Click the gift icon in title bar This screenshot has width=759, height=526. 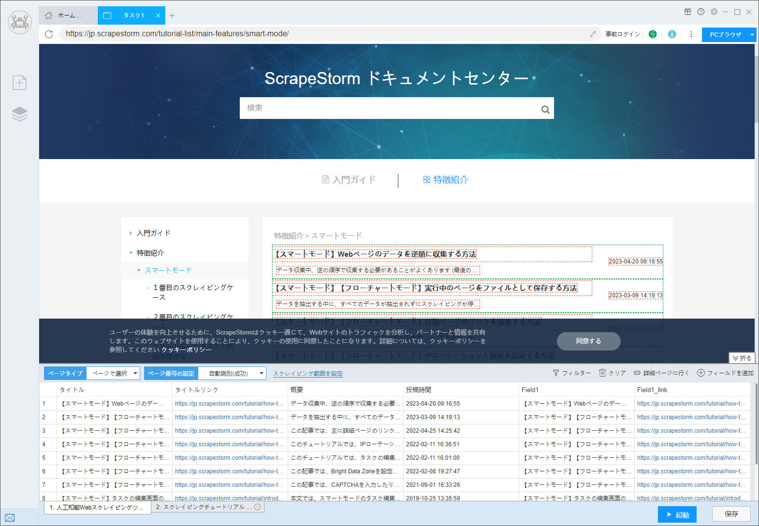coord(687,12)
